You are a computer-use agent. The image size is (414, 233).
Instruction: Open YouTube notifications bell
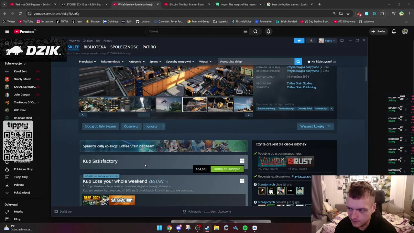(394, 31)
